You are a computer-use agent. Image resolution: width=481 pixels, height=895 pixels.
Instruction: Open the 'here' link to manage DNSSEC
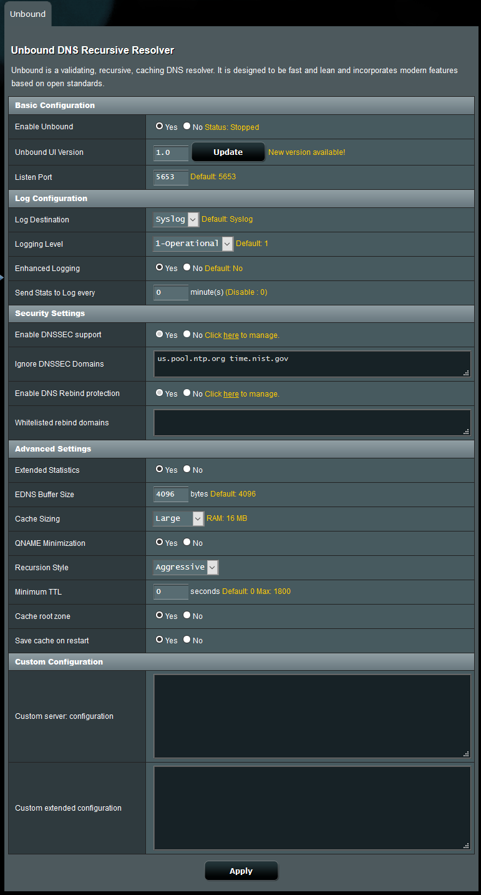231,335
